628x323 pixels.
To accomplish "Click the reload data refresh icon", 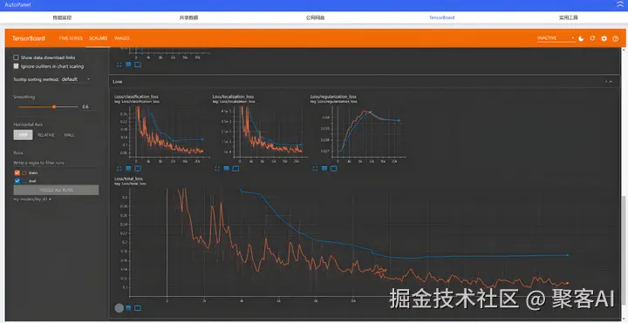I will 592,38.
